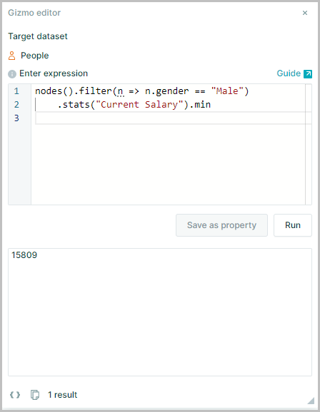Open the Guide link
Screen dimensions: 320x412
tap(289, 73)
